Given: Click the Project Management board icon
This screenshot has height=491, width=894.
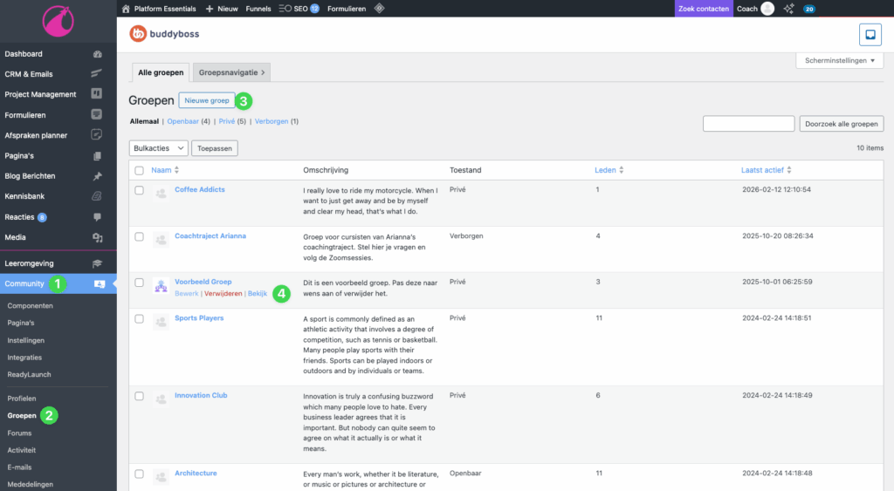Looking at the screenshot, I should 97,94.
